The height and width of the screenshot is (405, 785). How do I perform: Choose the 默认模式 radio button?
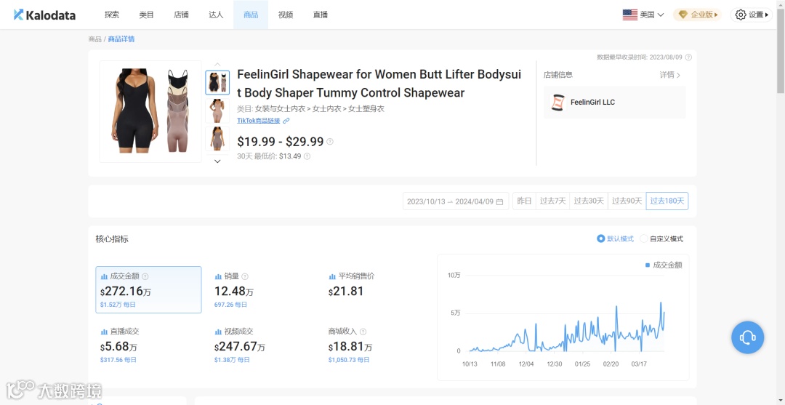(601, 238)
